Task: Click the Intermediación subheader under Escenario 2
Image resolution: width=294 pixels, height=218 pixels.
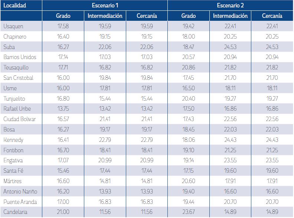Action: pyautogui.click(x=230, y=16)
